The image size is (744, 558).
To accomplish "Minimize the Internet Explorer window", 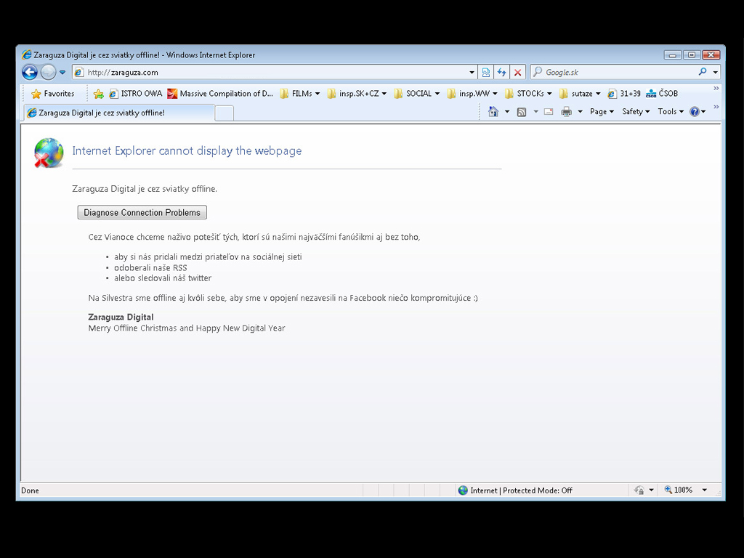I will (672, 55).
